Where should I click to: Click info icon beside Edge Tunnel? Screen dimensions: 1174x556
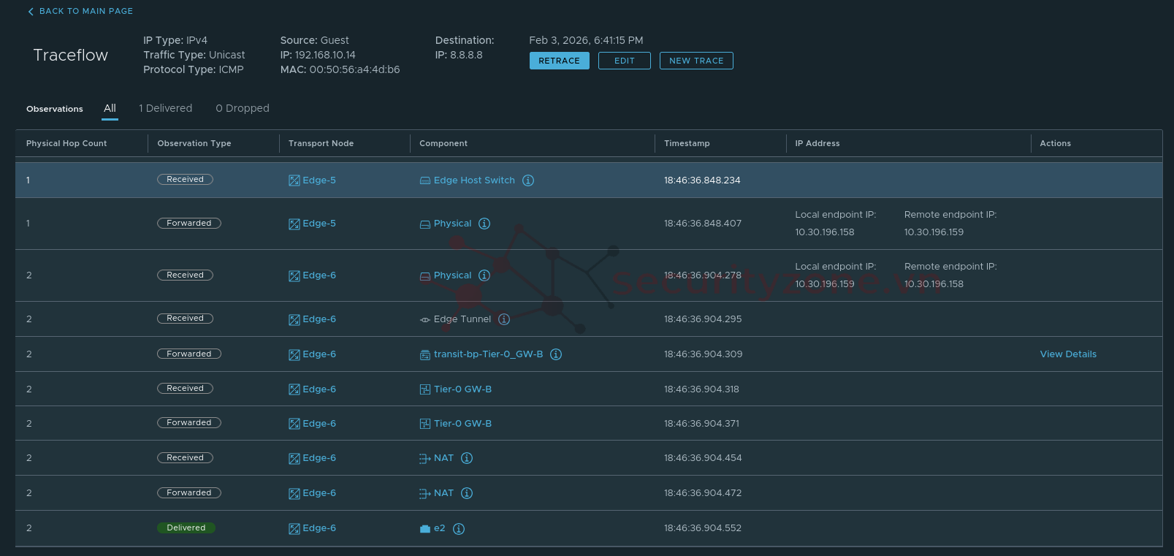504,319
